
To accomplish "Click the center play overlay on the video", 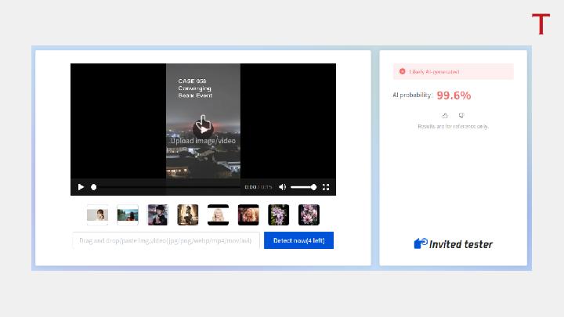I will (x=203, y=128).
